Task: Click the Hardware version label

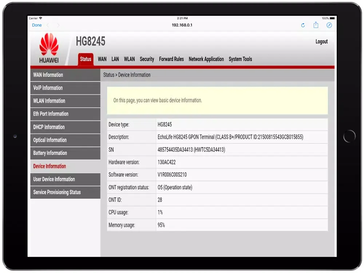Action: (124, 162)
